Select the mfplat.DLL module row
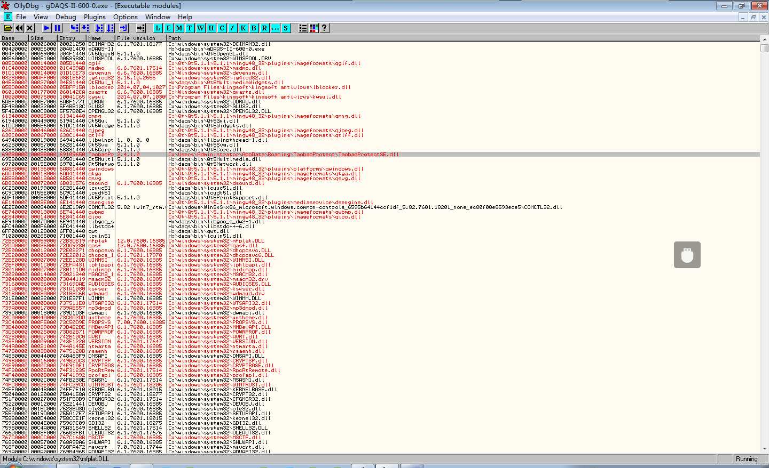769x468 pixels. (380, 241)
